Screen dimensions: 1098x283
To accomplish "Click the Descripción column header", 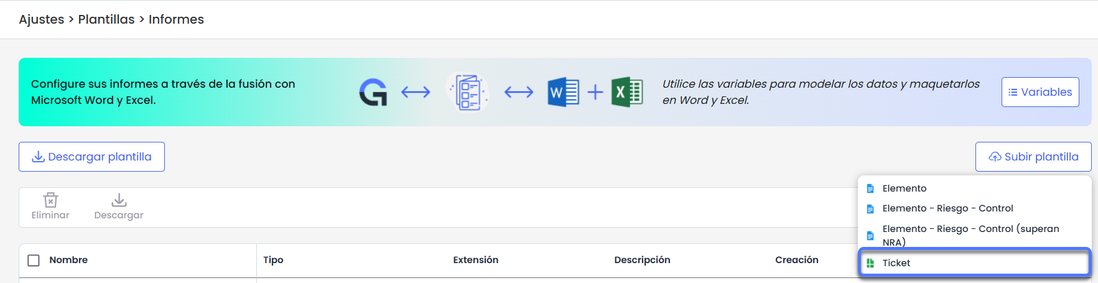I will [642, 260].
